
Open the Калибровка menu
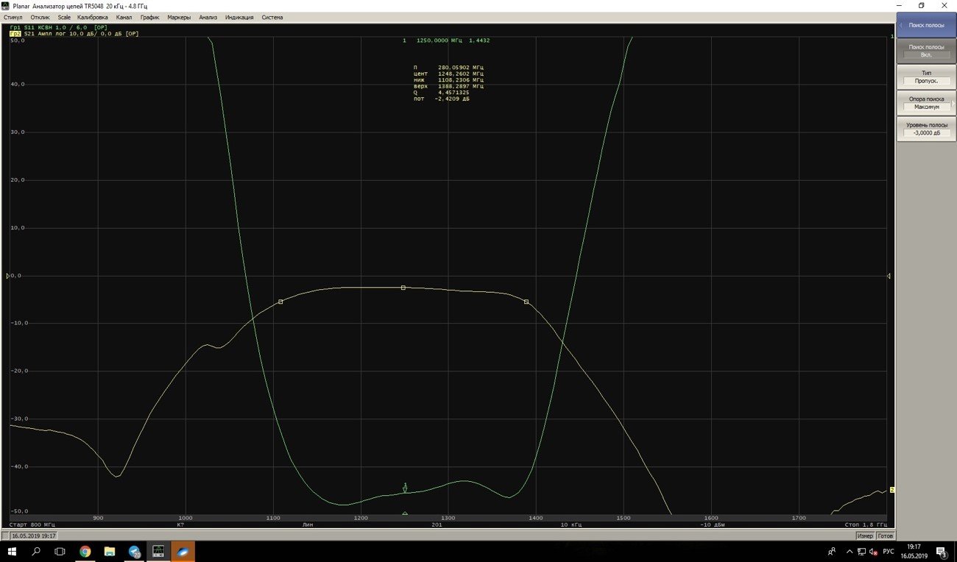[92, 17]
